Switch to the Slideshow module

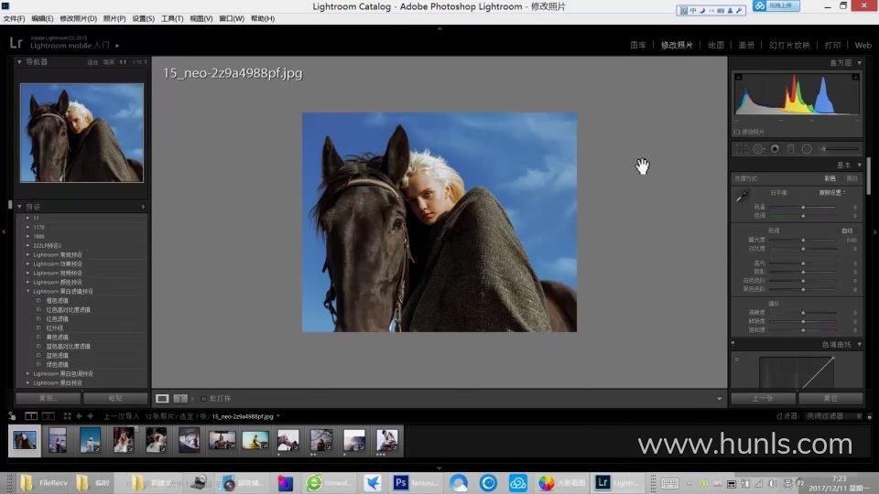click(x=789, y=46)
